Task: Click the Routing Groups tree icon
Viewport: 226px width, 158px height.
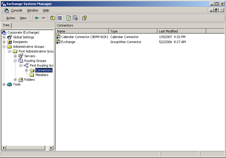Action: (21, 61)
